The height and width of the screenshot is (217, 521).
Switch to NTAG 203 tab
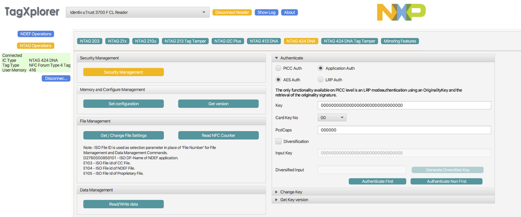[x=90, y=41]
